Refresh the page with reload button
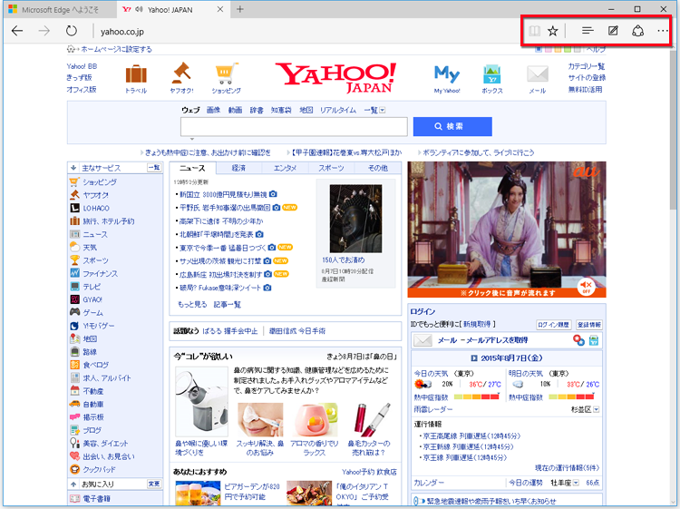Viewport: 680px width, 509px height. (x=72, y=31)
